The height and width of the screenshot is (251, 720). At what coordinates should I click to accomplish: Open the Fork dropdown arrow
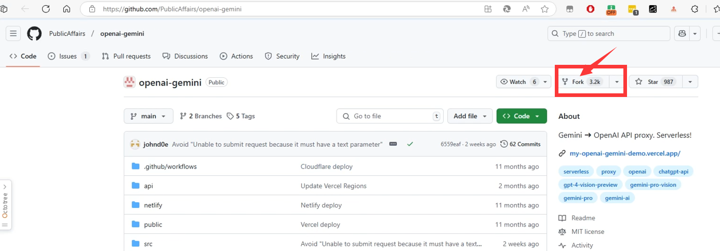(x=617, y=82)
